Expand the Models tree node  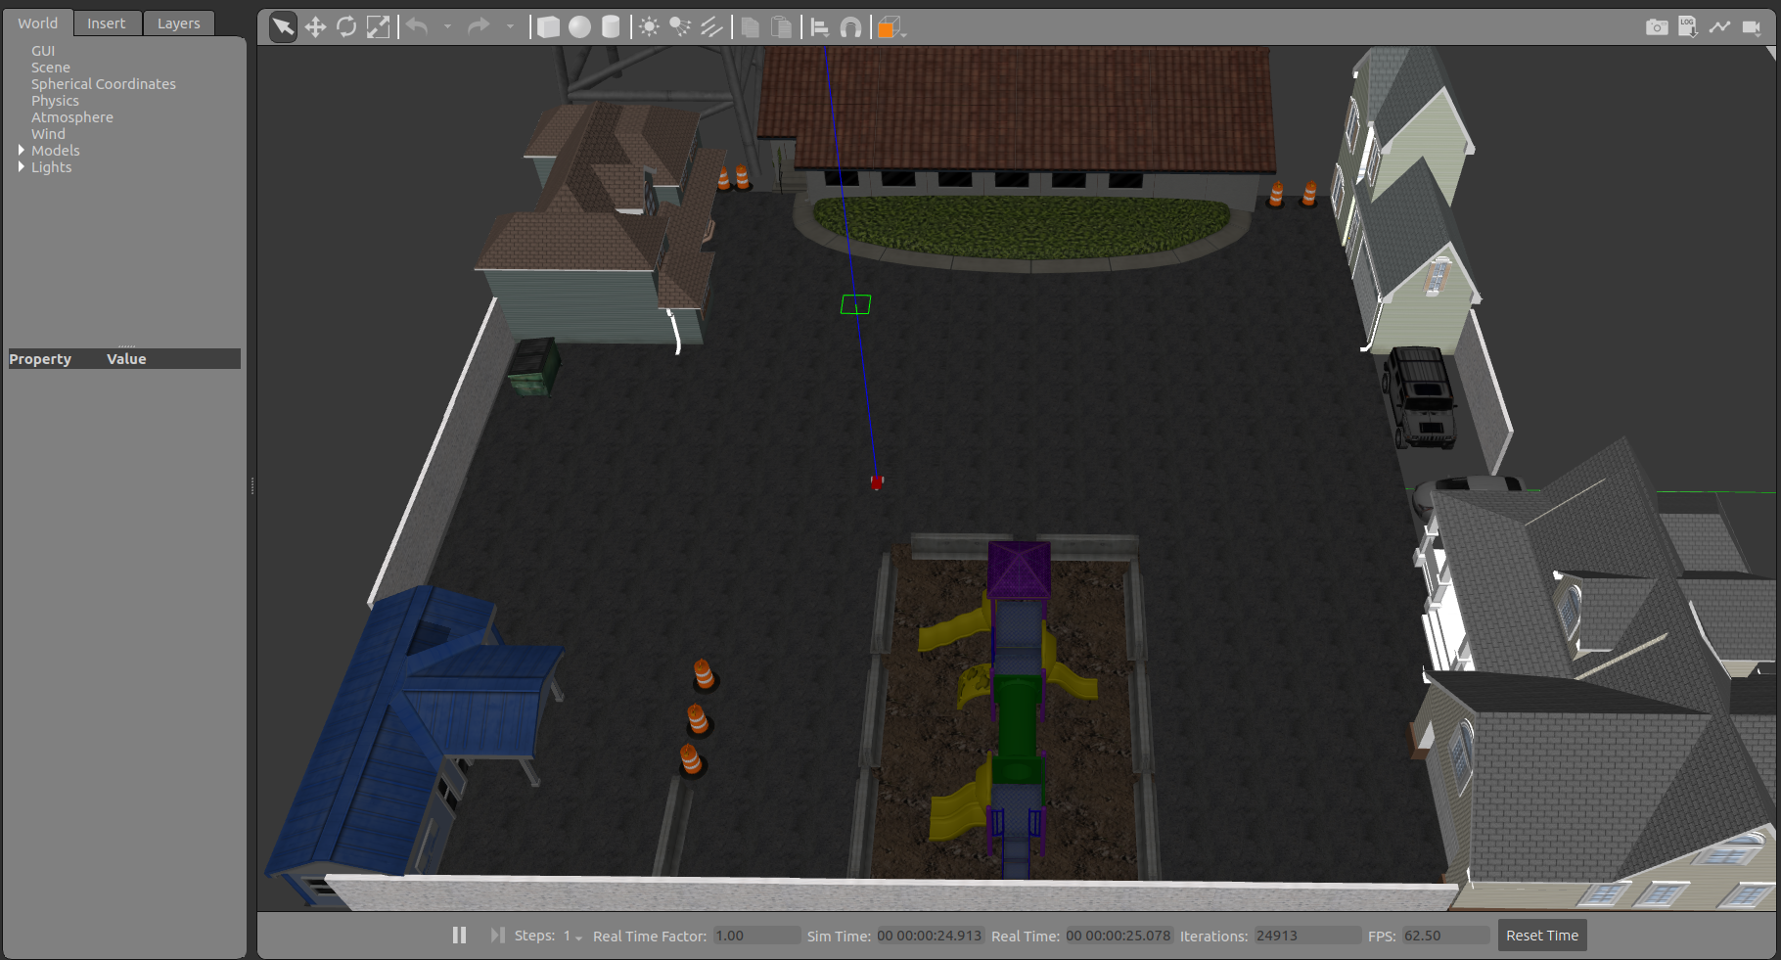(22, 150)
